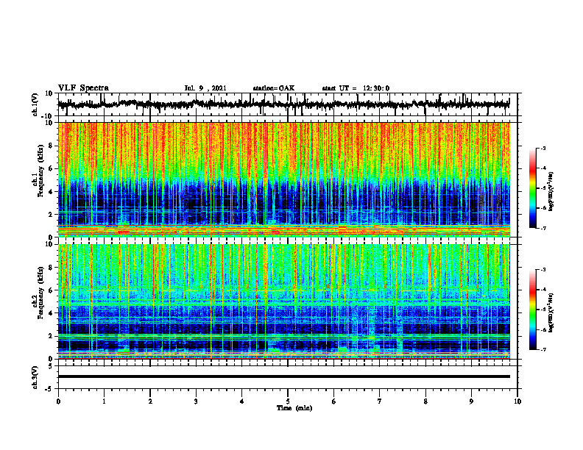Click the ch.1 Frequency (kHz) axis label
This screenshot has height=450, width=583.
[38, 171]
